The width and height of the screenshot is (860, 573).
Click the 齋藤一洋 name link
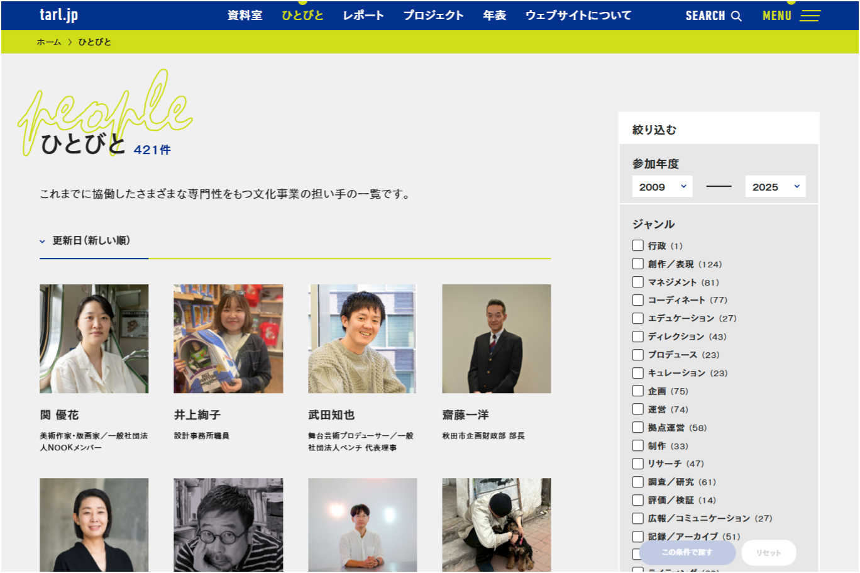[465, 414]
